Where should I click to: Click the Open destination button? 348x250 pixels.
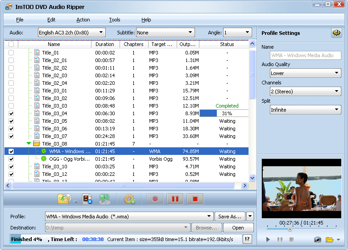point(238,228)
